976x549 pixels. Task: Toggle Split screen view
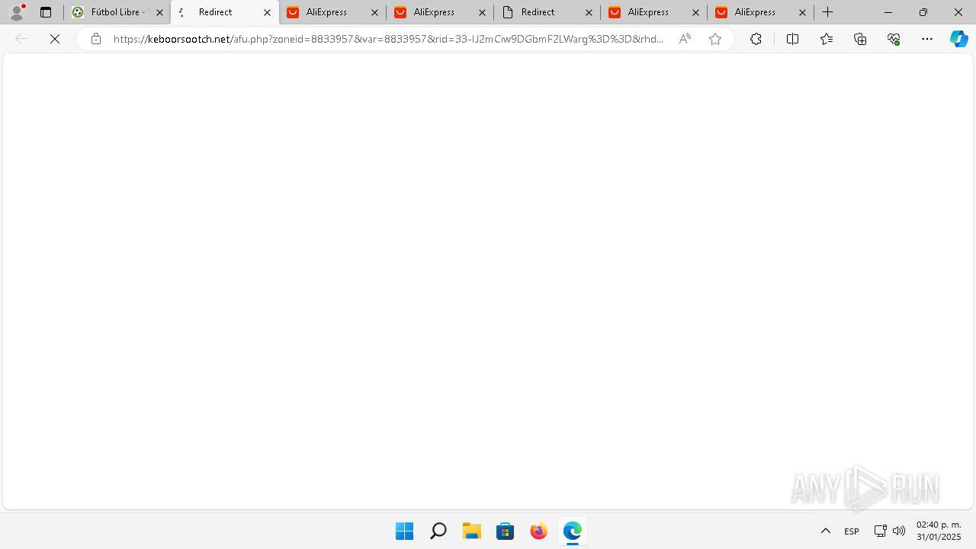coord(792,39)
